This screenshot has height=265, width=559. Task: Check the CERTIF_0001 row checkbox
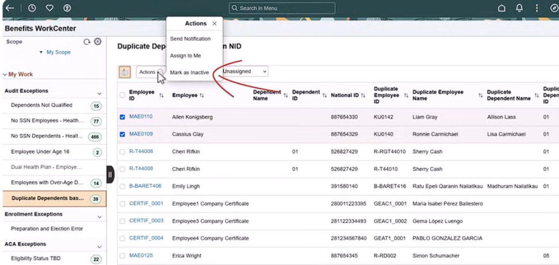(122, 204)
